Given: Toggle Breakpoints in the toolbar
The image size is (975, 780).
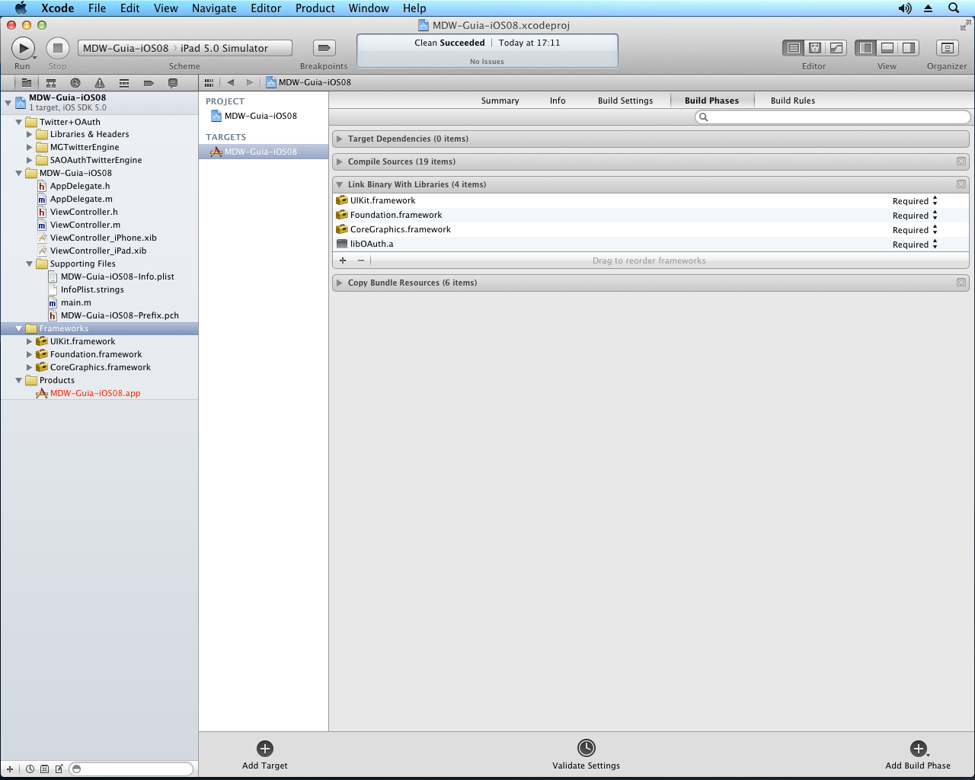Looking at the screenshot, I should [324, 48].
